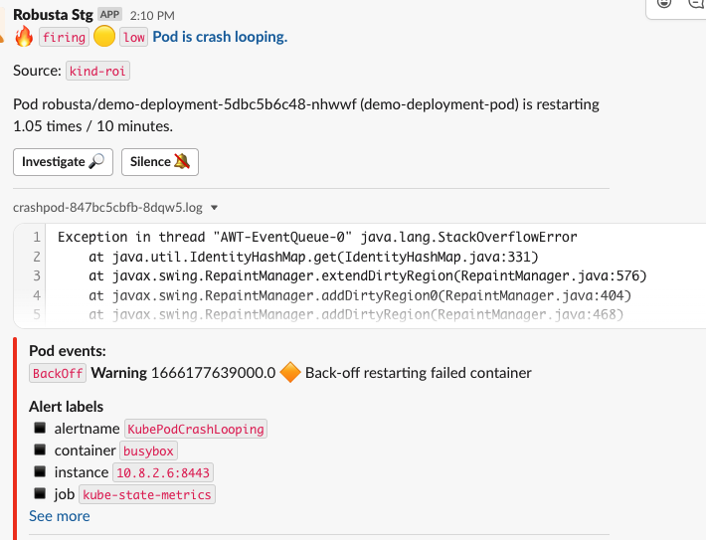Click the Investigate button
This screenshot has height=540, width=706.
(63, 162)
